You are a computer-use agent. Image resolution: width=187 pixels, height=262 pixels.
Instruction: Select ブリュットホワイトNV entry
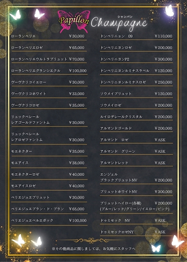(x=136, y=192)
